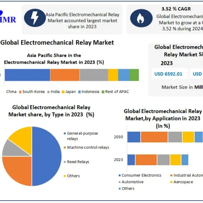Select the gray India segment of Asia Pacific bar
Viewport: 203px width, 203px height.
[x=94, y=75]
